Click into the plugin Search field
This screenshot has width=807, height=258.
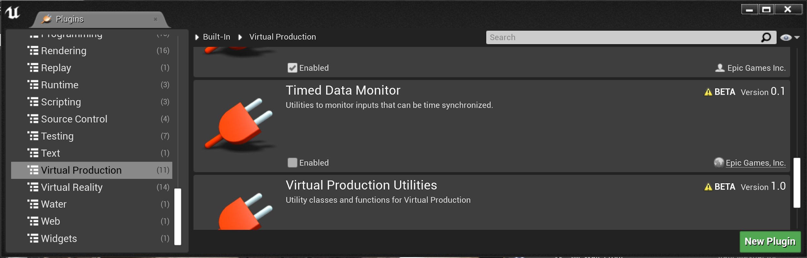(x=623, y=37)
